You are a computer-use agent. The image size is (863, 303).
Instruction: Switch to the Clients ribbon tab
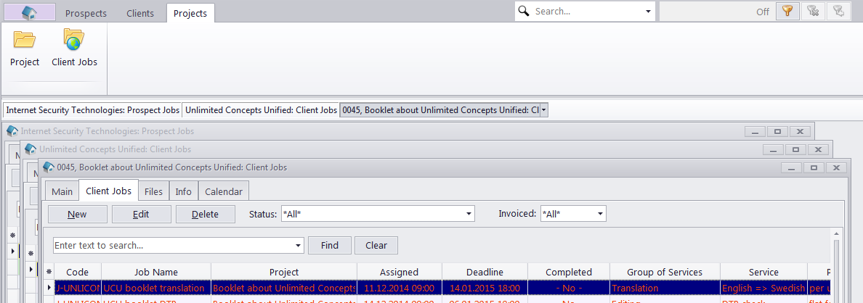[139, 13]
